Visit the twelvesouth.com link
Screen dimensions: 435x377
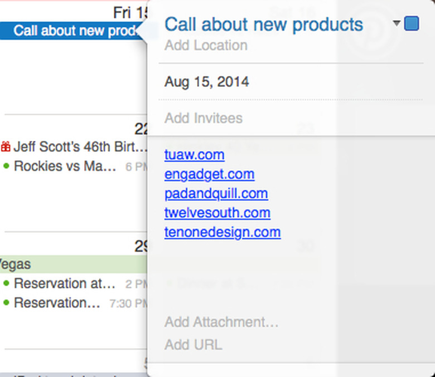217,213
